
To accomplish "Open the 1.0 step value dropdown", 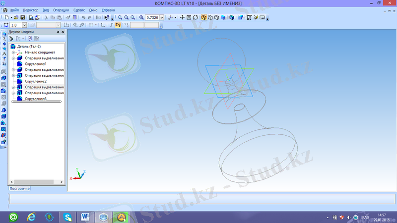I will (x=26, y=25).
